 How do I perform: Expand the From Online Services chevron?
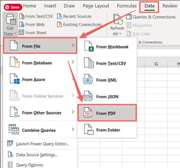click(x=73, y=95)
